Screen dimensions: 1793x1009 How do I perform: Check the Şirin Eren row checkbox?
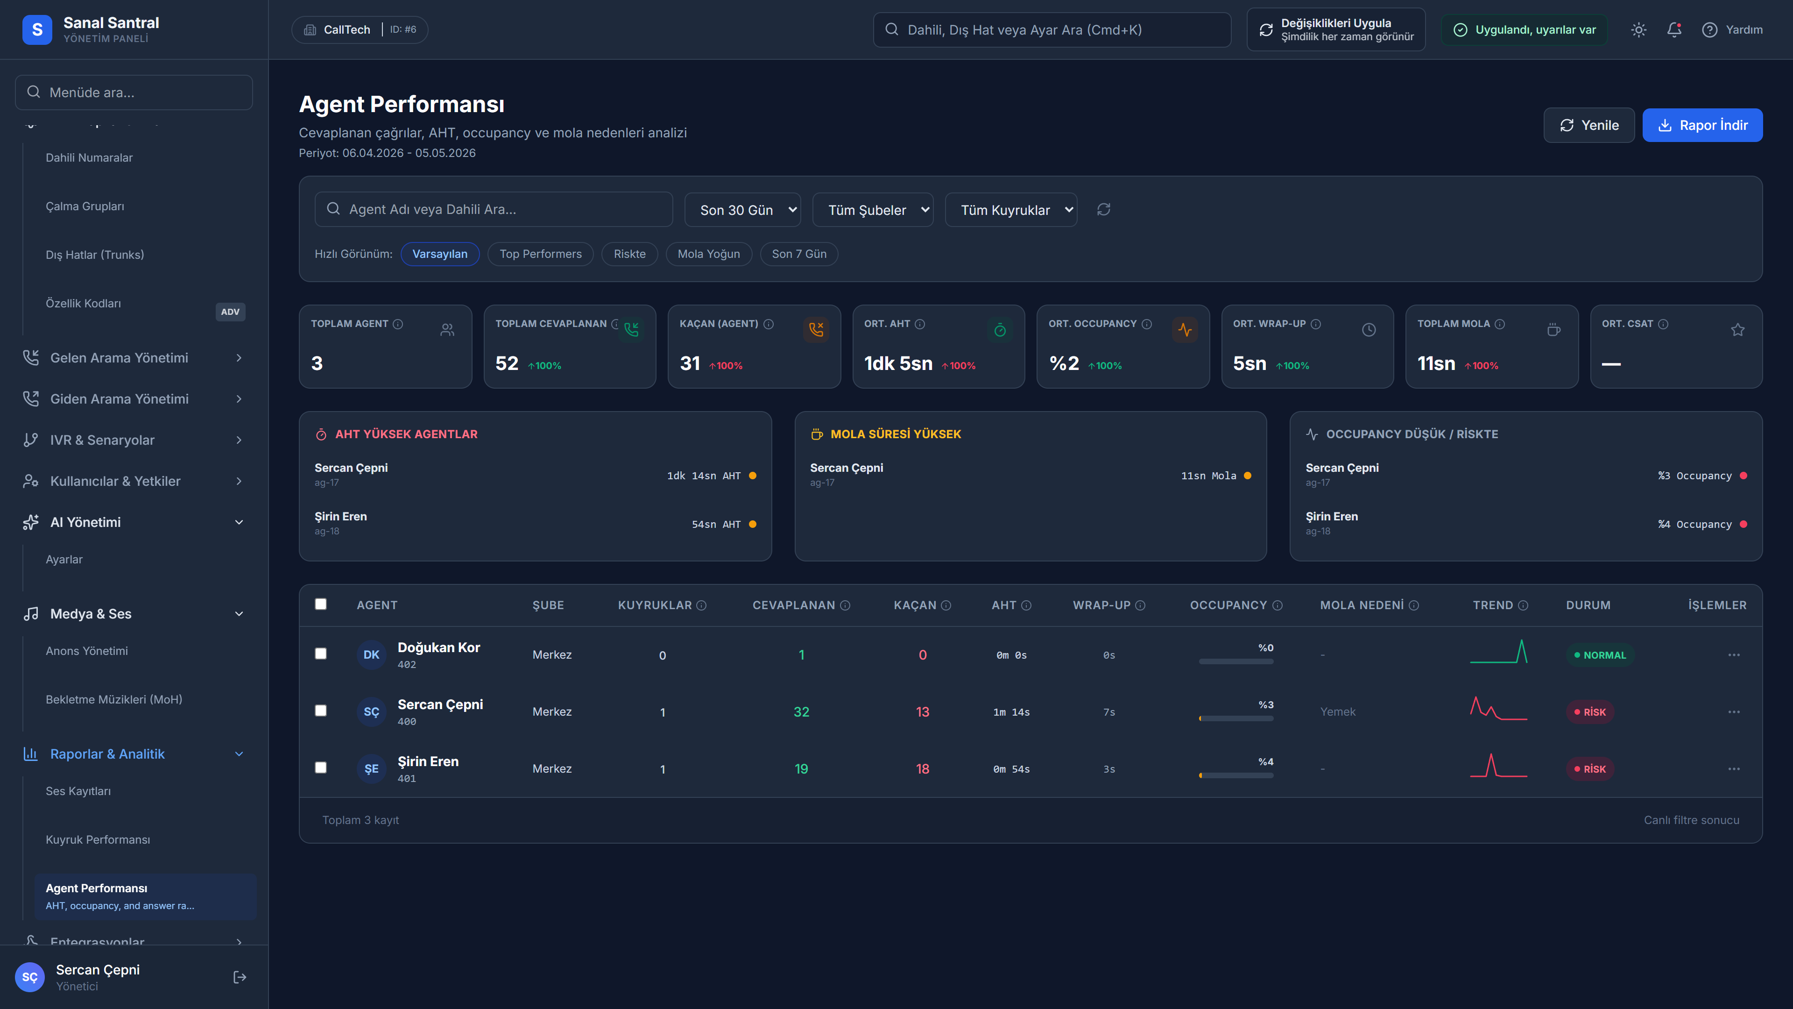[x=321, y=767]
